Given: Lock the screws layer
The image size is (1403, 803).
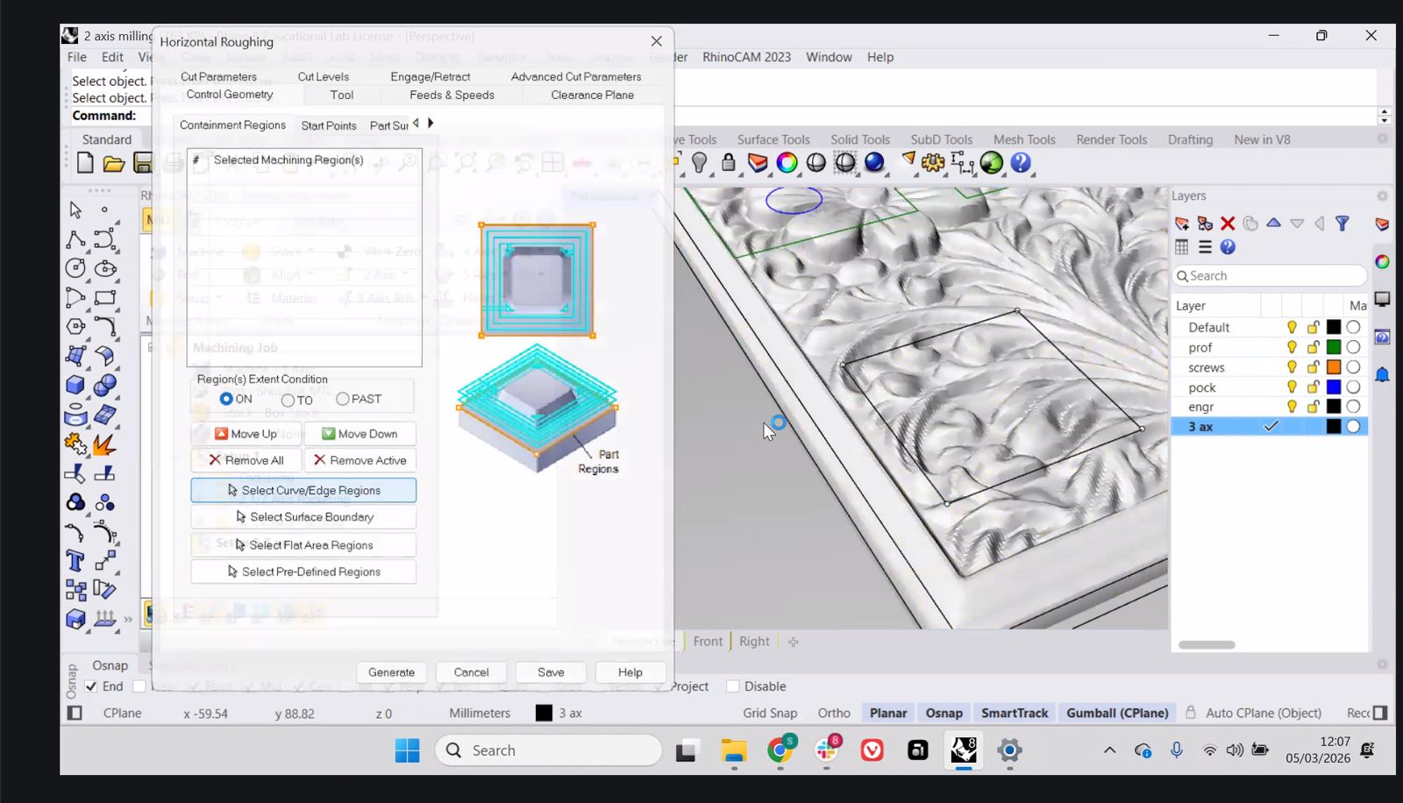Looking at the screenshot, I should (1313, 367).
